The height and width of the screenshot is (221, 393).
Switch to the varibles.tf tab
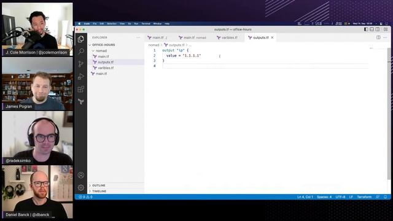coord(227,37)
